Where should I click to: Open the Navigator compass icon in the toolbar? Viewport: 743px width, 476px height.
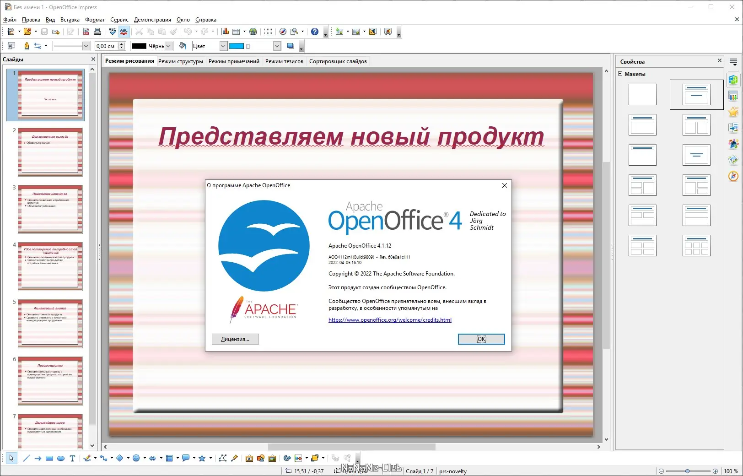pos(283,32)
